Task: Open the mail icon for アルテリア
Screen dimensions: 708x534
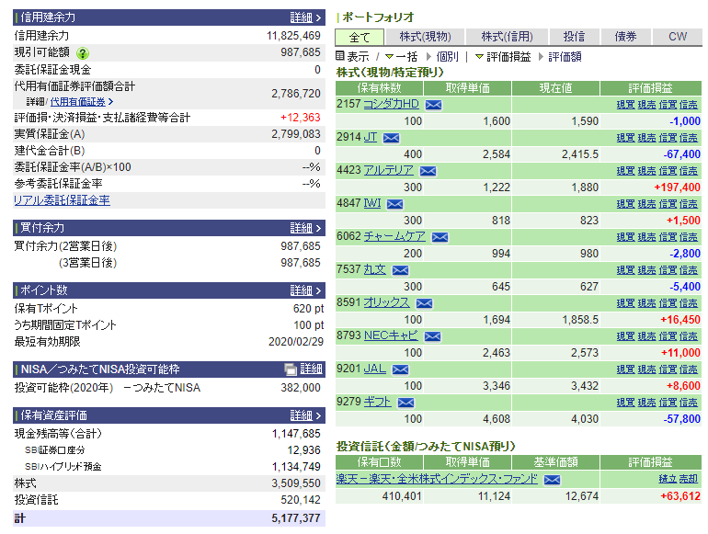Action: coord(428,171)
